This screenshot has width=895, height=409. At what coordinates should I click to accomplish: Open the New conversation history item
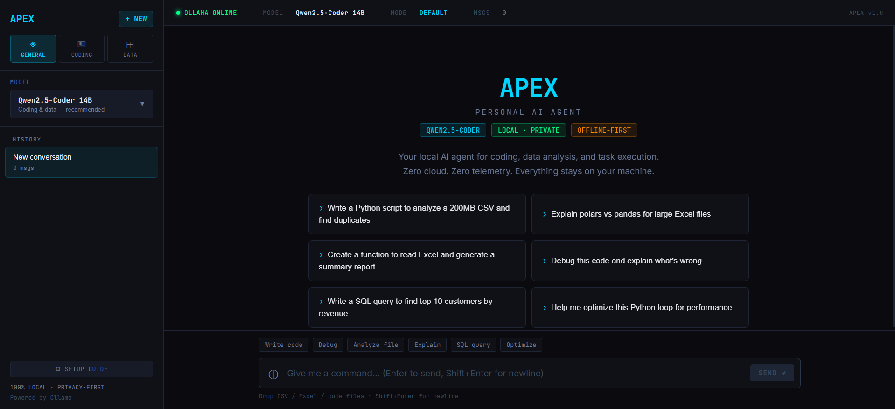click(82, 162)
